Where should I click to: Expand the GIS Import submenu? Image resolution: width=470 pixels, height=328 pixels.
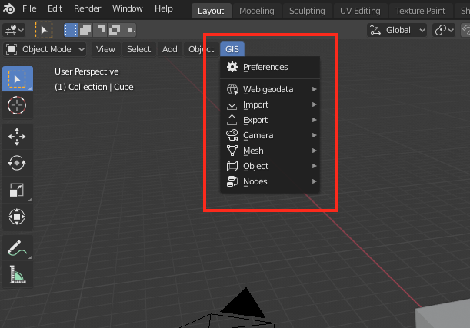click(270, 104)
